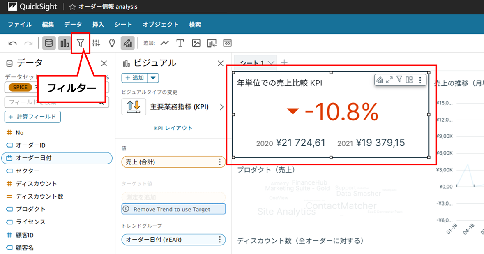Open the データ menu

73,24
